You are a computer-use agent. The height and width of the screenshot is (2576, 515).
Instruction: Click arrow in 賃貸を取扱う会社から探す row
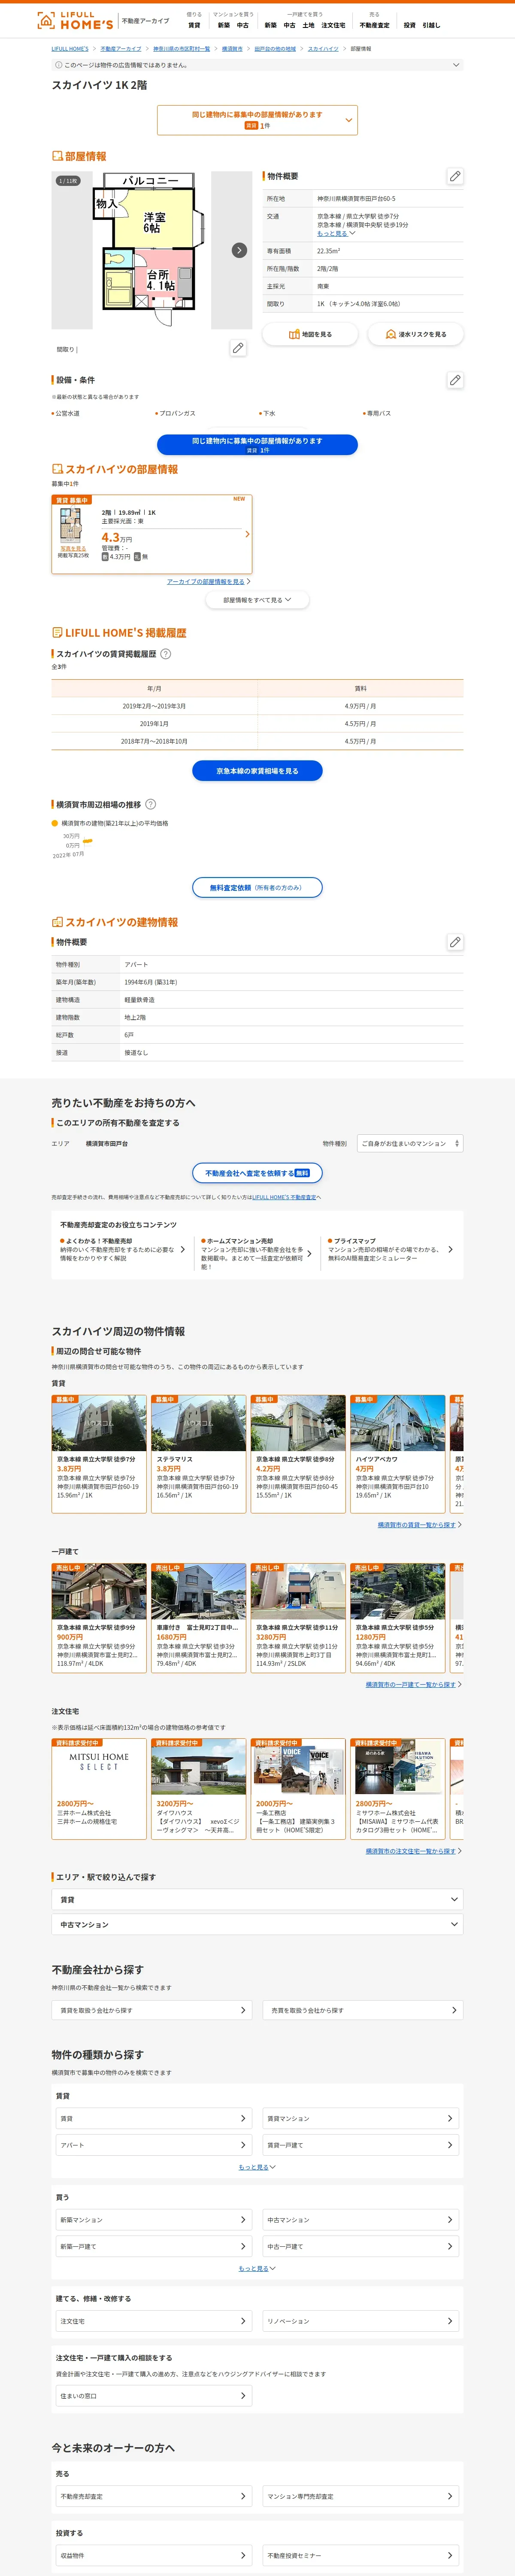coord(242,2010)
